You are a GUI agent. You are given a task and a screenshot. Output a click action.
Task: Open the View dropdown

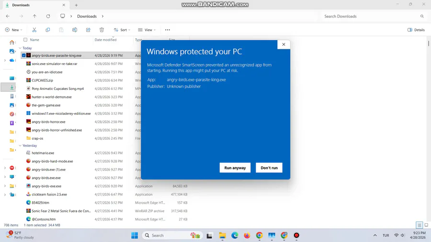point(147,30)
